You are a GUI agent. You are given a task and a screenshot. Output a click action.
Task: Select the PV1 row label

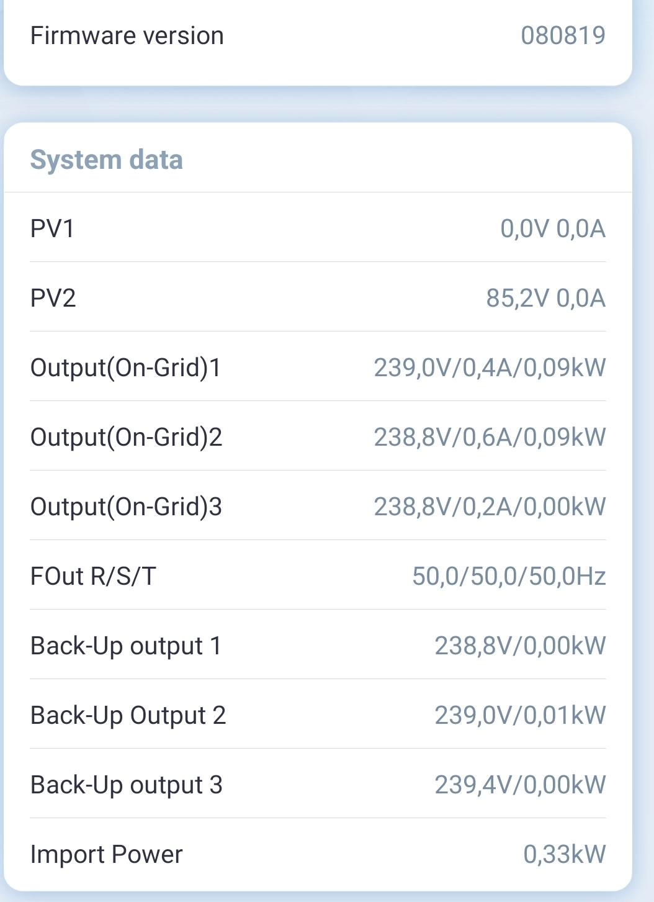click(52, 228)
